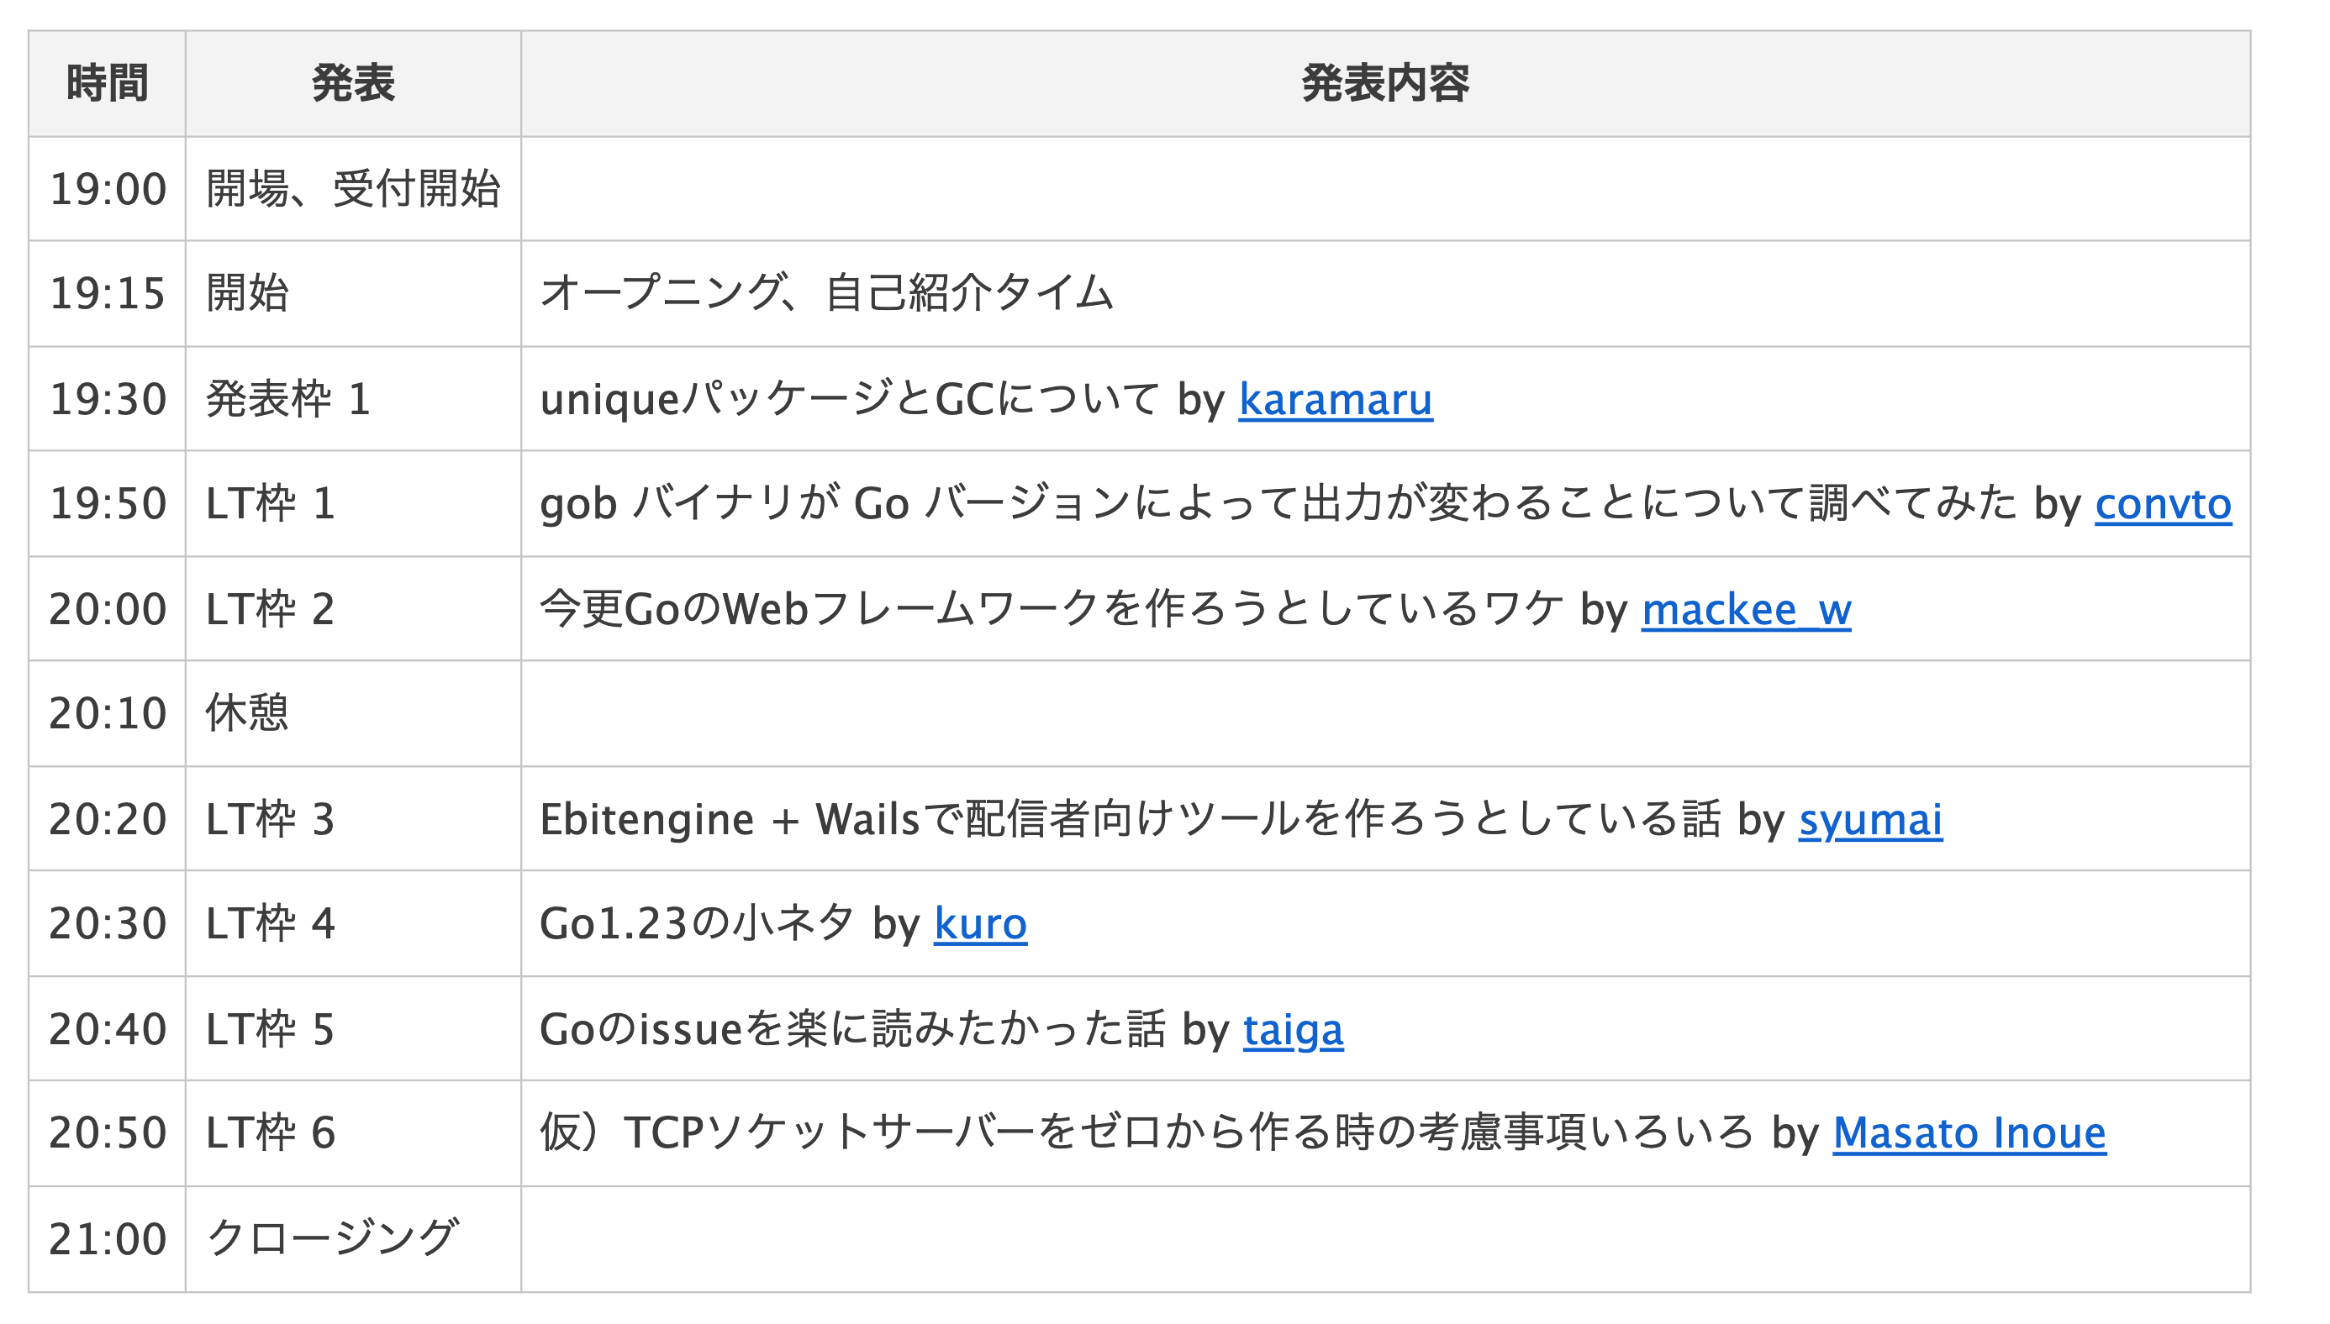Screen dimensions: 2330x1324
Task: Click the 休憩 break cell
Action: click(x=246, y=714)
